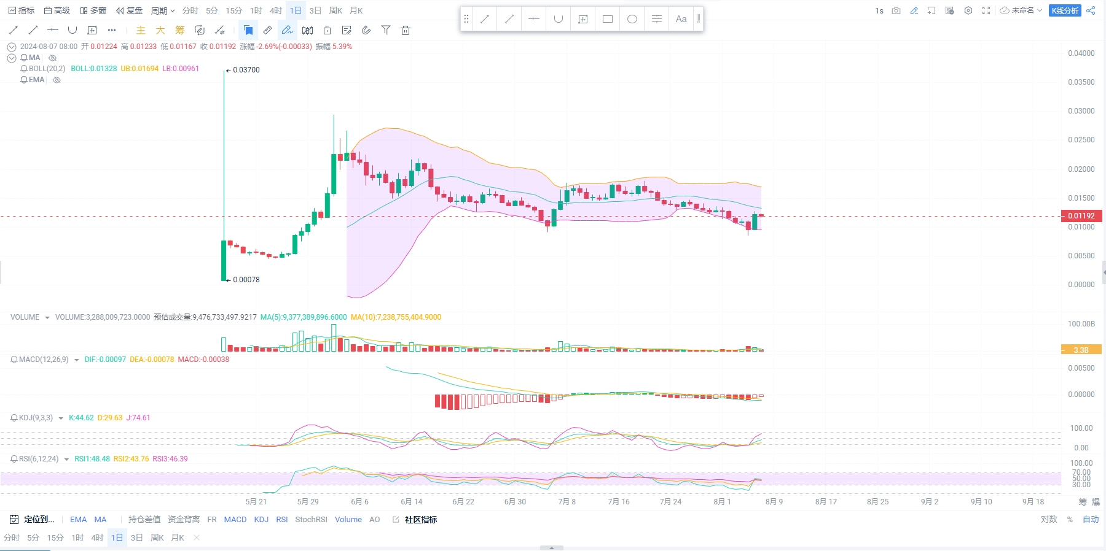This screenshot has height=551, width=1106.
Task: Open more drawing tools via three-dot icon
Action: point(111,30)
